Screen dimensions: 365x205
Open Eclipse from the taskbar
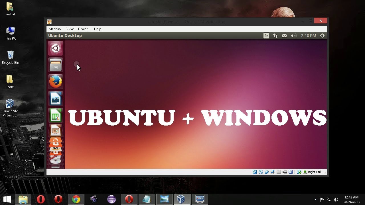111,199
